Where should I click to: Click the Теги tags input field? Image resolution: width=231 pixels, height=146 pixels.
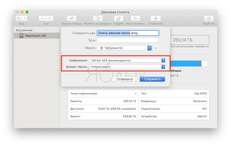coord(128,40)
